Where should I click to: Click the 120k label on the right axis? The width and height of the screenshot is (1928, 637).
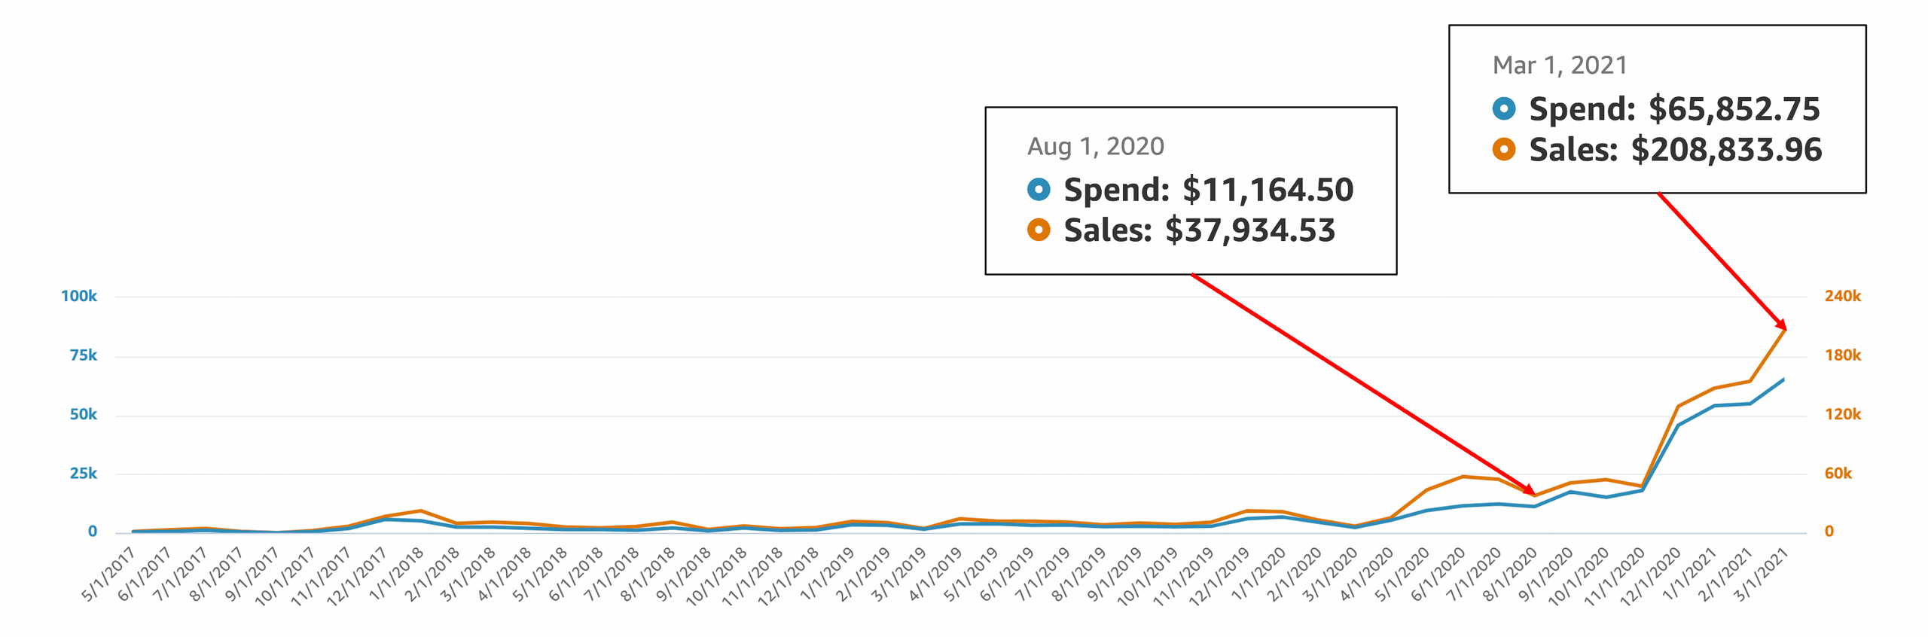tap(1842, 414)
